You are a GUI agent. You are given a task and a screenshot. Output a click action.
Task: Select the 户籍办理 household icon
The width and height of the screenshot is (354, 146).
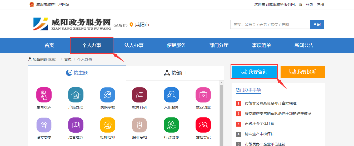[76, 95]
